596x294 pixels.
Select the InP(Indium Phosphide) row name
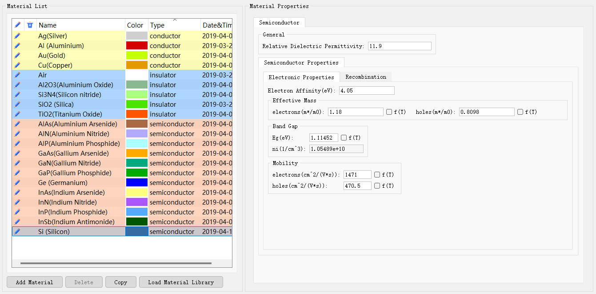73,212
